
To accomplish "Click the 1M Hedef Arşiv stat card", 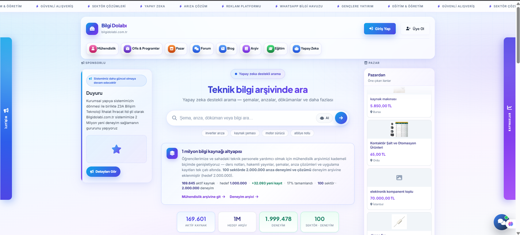I will tap(237, 222).
